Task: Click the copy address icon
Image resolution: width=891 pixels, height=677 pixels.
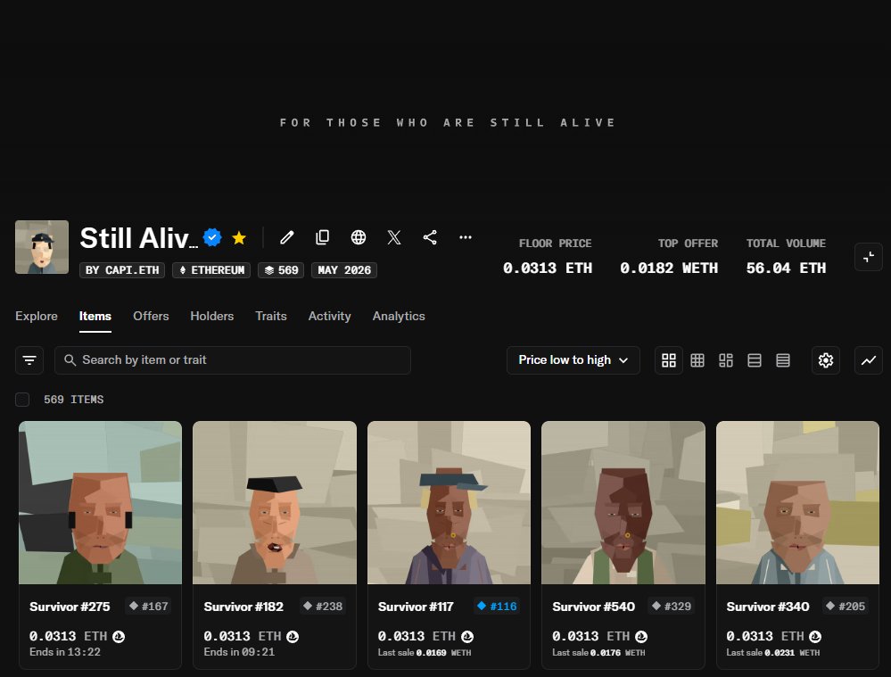Action: tap(323, 237)
